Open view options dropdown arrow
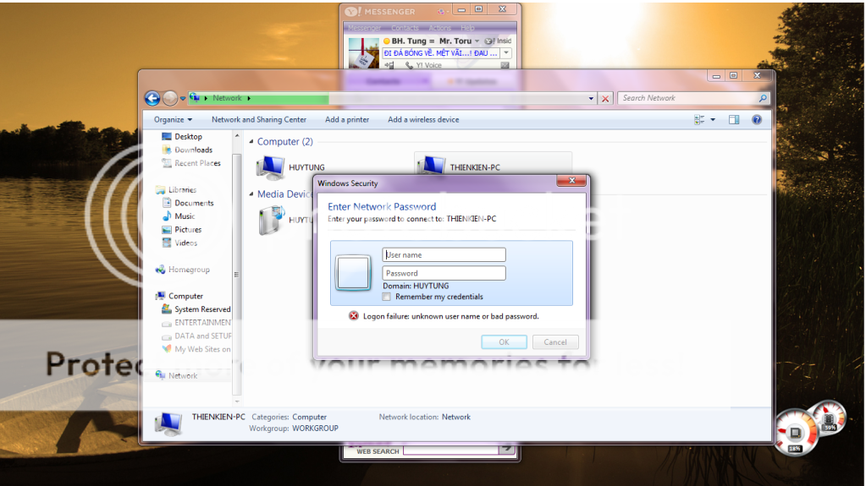Screen dimensions: 866x486 pos(713,120)
